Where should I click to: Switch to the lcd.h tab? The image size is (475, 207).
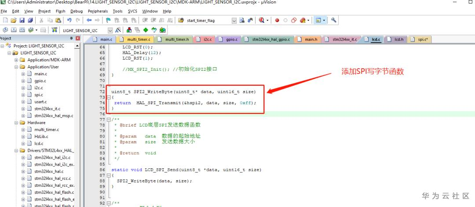[396, 40]
